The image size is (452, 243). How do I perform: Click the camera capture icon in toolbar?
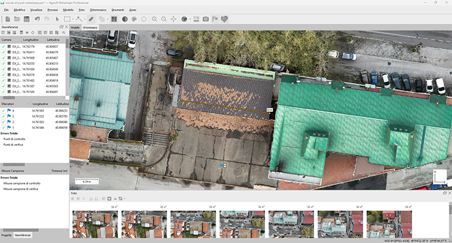(x=206, y=19)
